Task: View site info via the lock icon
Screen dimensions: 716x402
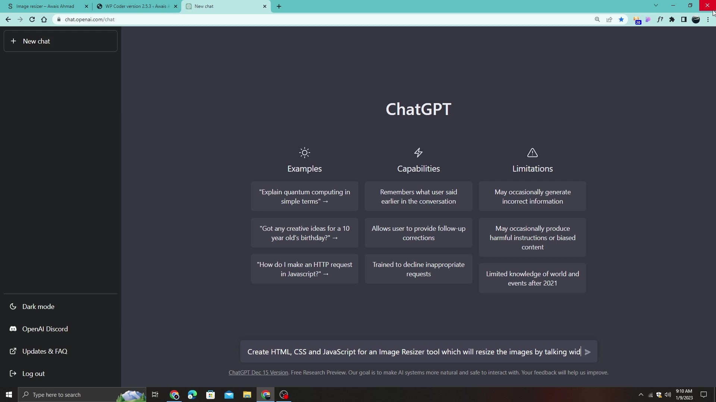Action: tap(59, 20)
